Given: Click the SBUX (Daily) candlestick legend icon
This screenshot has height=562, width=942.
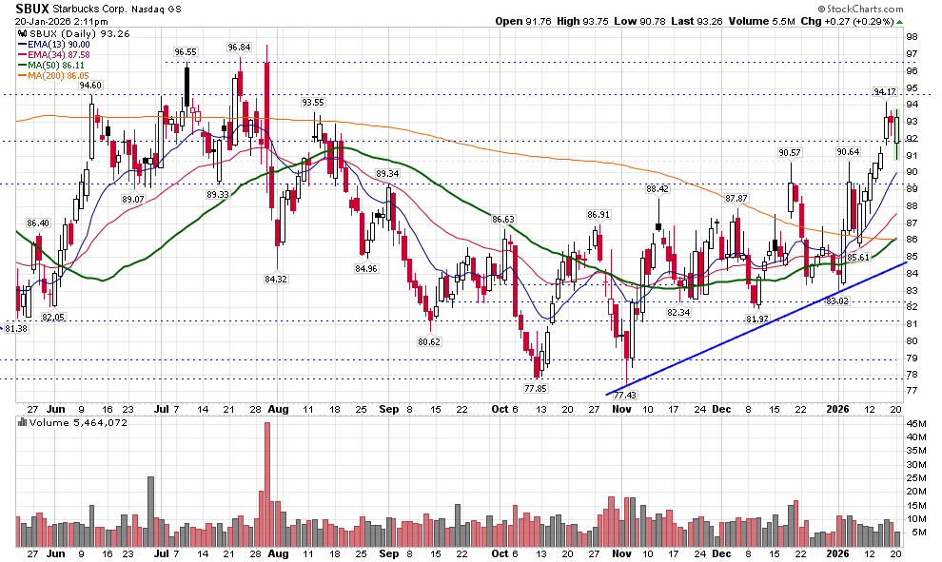Looking at the screenshot, I should (x=23, y=33).
